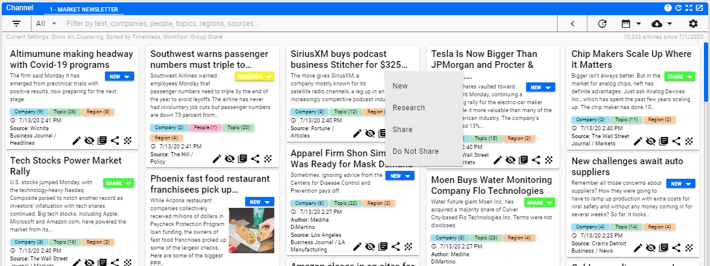The width and height of the screenshot is (710, 266).
Task: Hide the SiriusXM article with eye-slash icon
Action: (370, 133)
